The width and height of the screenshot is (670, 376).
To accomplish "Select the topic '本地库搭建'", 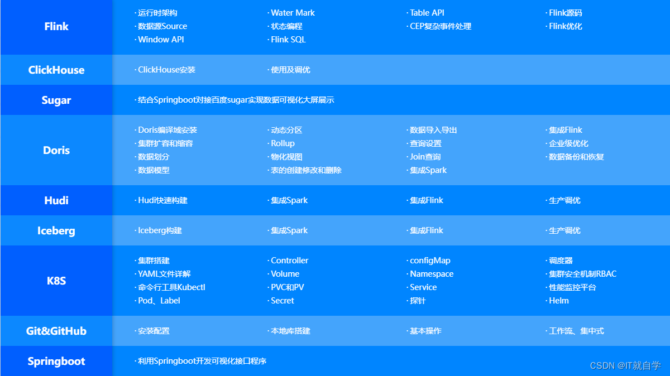I will click(290, 331).
